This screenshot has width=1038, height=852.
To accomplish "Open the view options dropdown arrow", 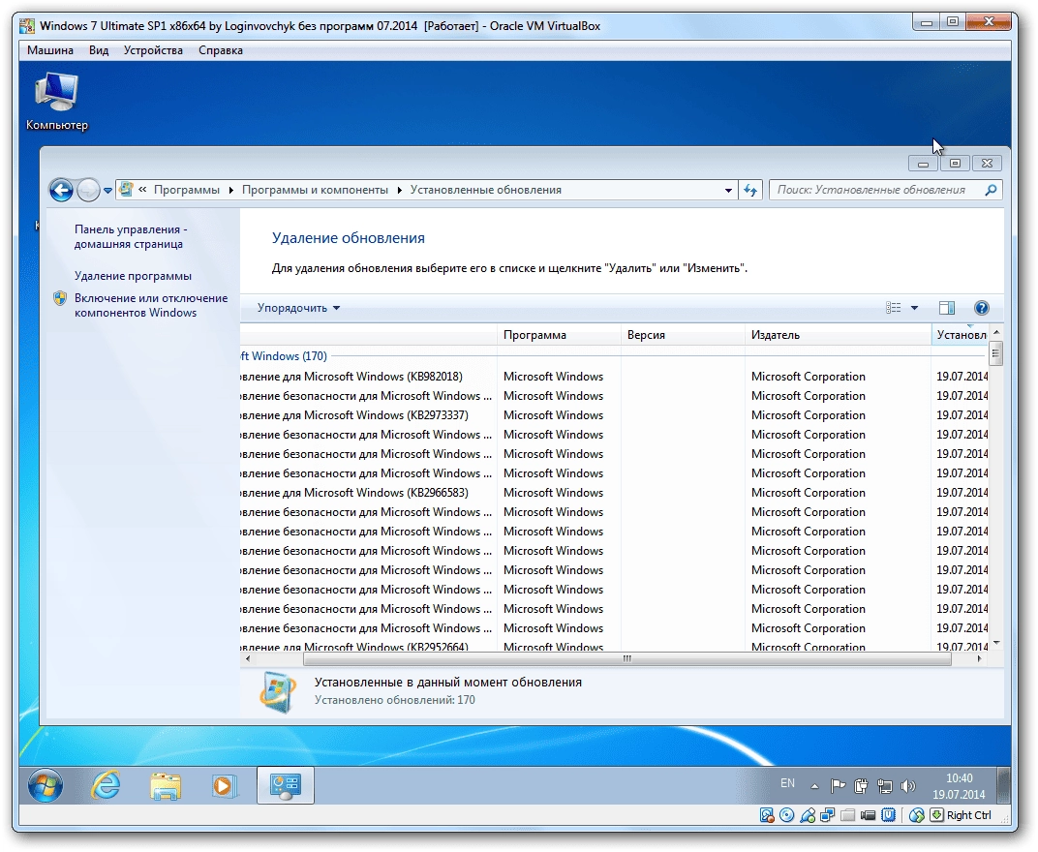I will tap(914, 308).
